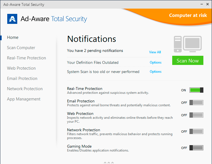Close the Ad-Aware Total Security window
The height and width of the screenshot is (164, 212).
pos(208,4)
